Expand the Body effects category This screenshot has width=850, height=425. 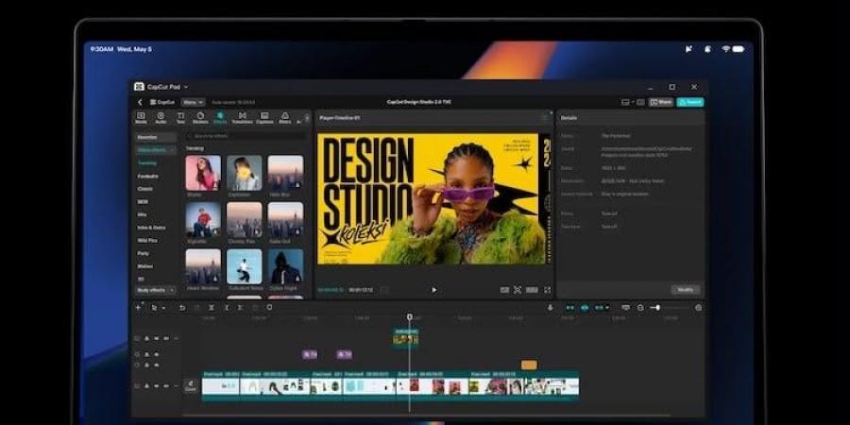coord(156,290)
